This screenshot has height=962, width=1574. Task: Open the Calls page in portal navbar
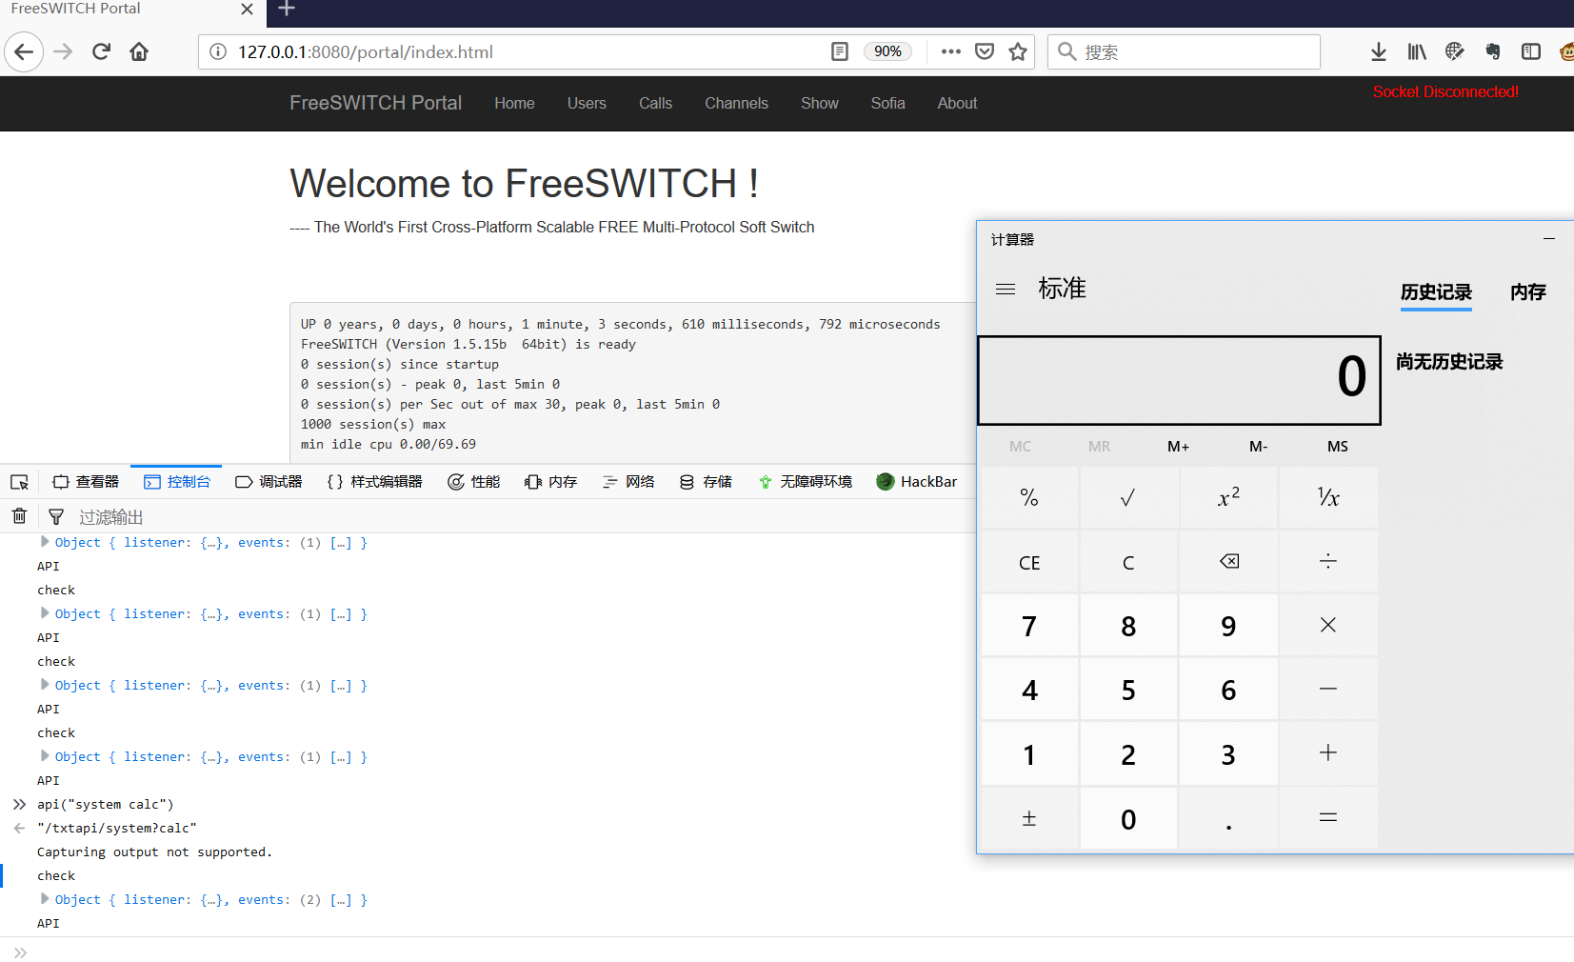[x=655, y=103]
